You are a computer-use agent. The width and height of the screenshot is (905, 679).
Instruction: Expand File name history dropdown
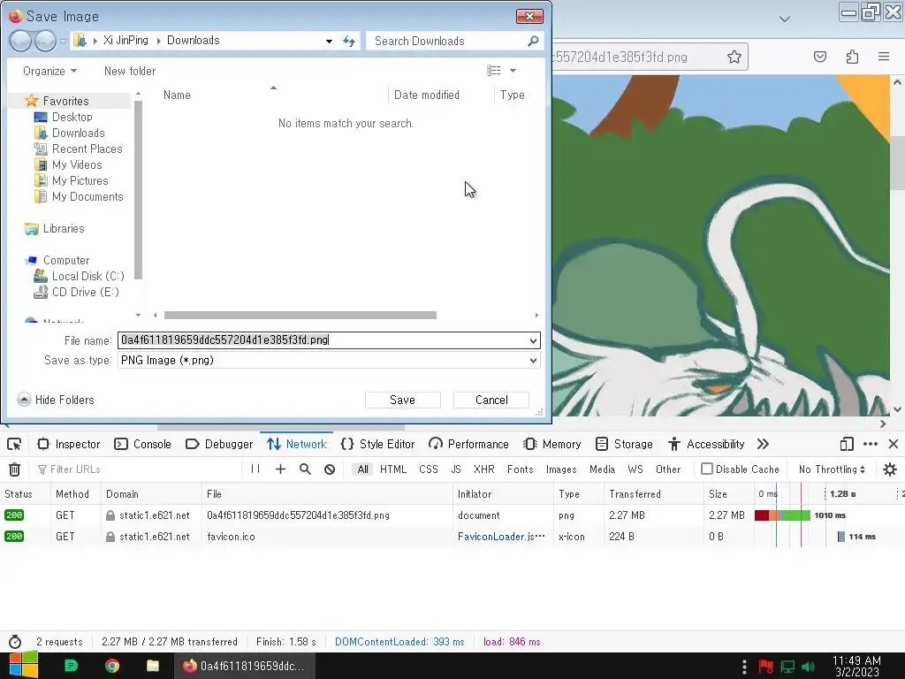point(533,340)
